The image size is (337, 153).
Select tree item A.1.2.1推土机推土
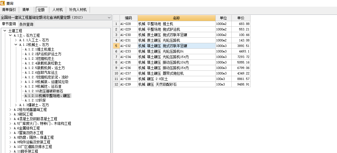click(39, 49)
